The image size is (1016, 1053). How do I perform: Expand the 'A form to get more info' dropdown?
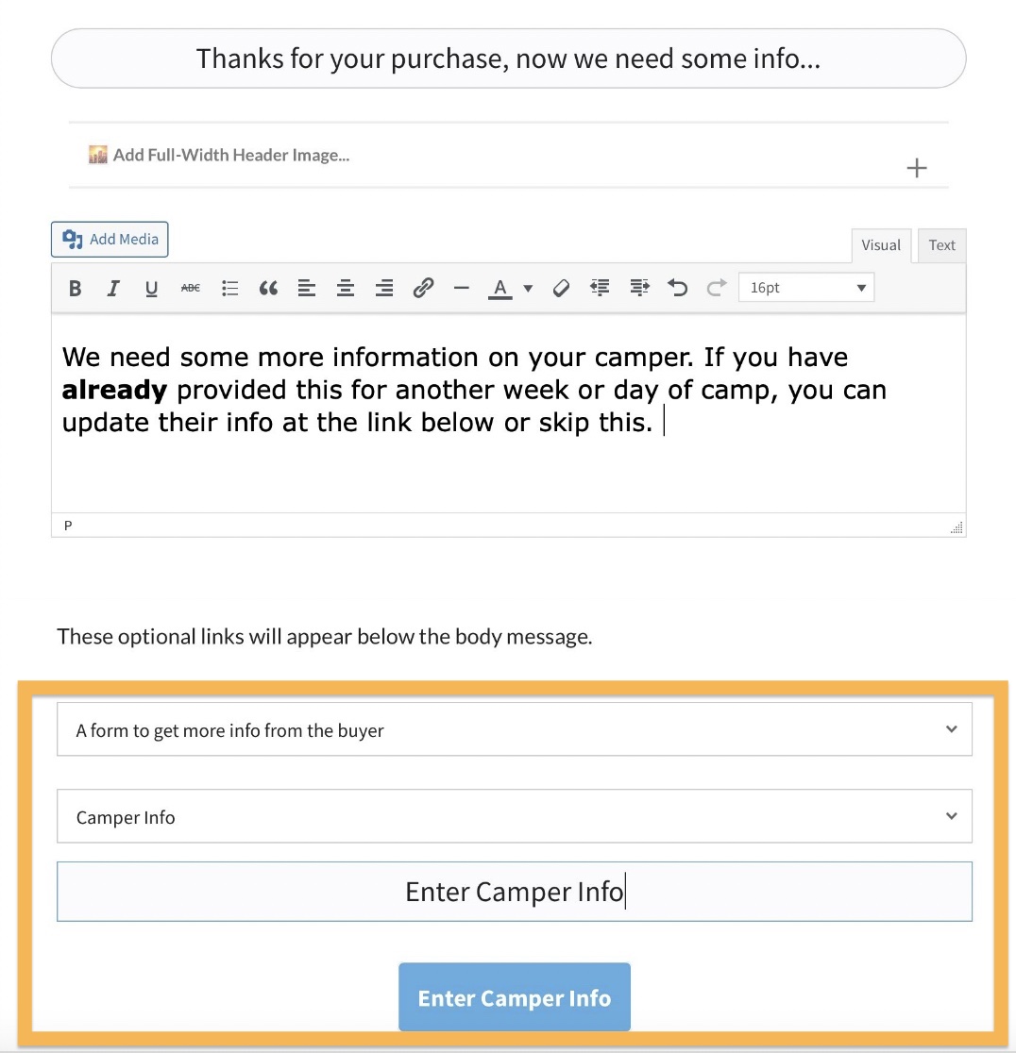pyautogui.click(x=515, y=729)
